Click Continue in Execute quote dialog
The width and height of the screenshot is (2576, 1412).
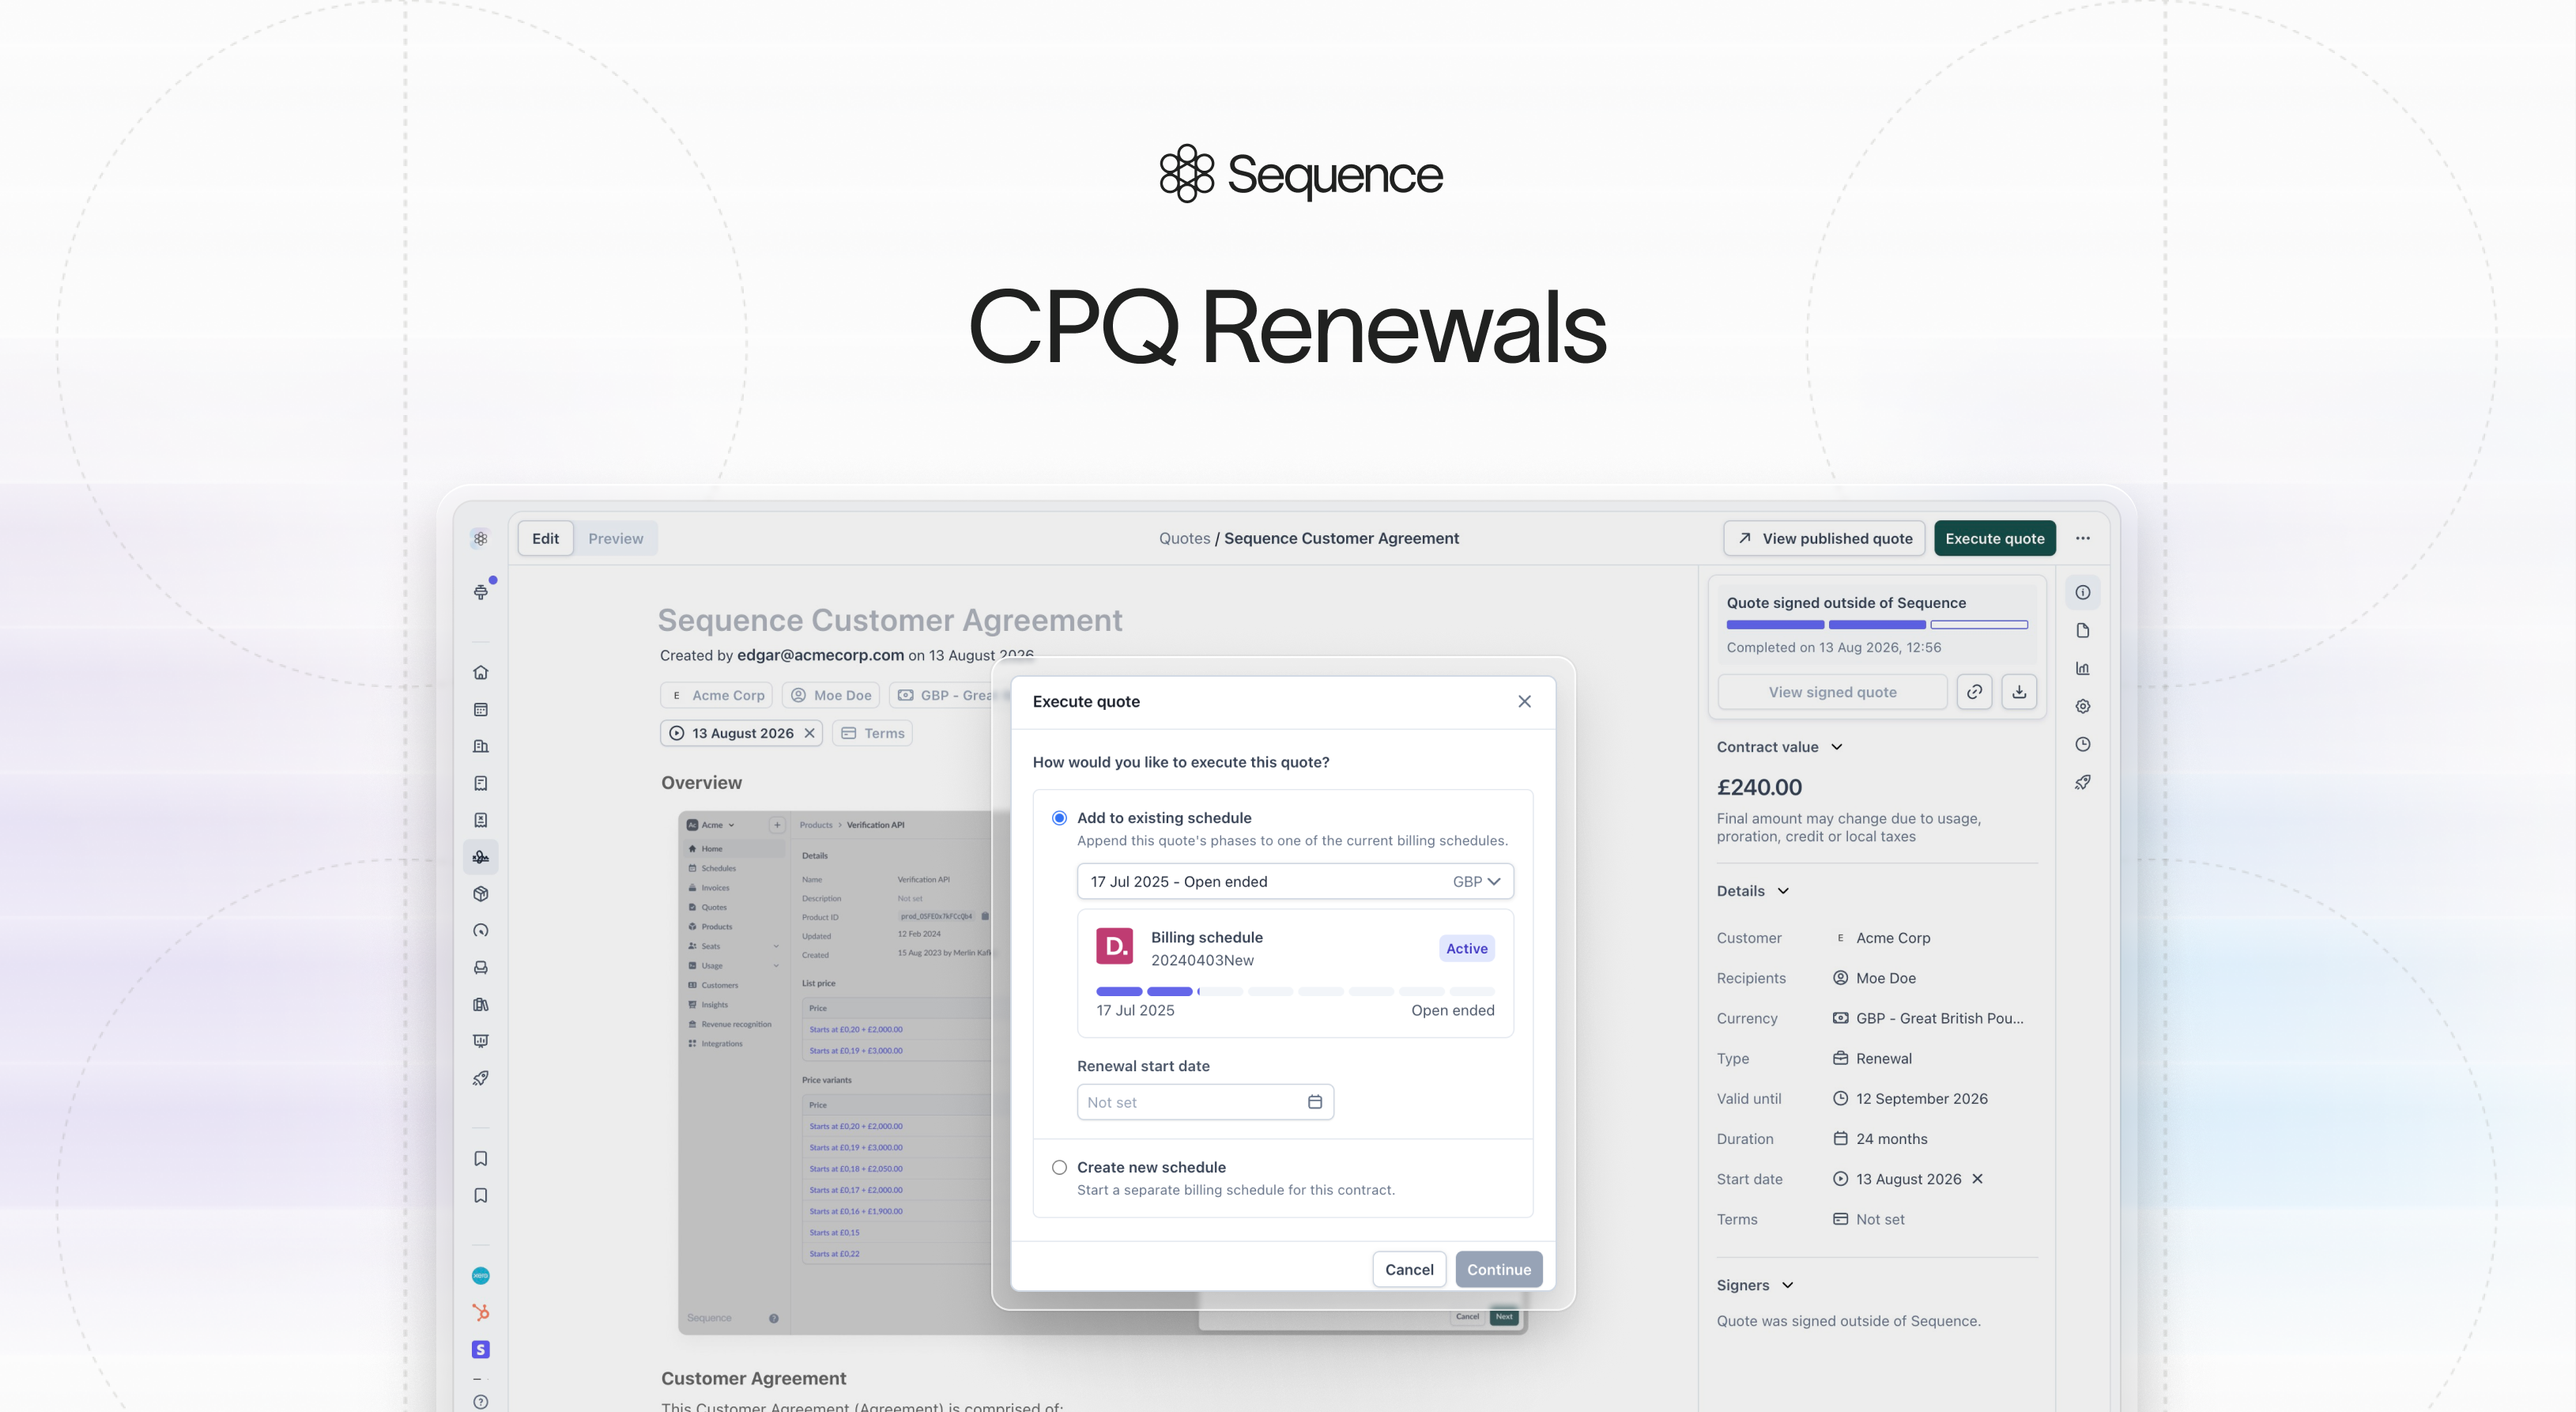pyautogui.click(x=1499, y=1269)
